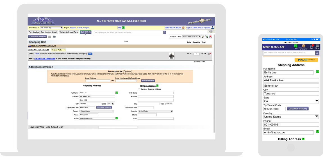
Task: Tap the mobile Phone field with 8014001161
Action: point(291,125)
